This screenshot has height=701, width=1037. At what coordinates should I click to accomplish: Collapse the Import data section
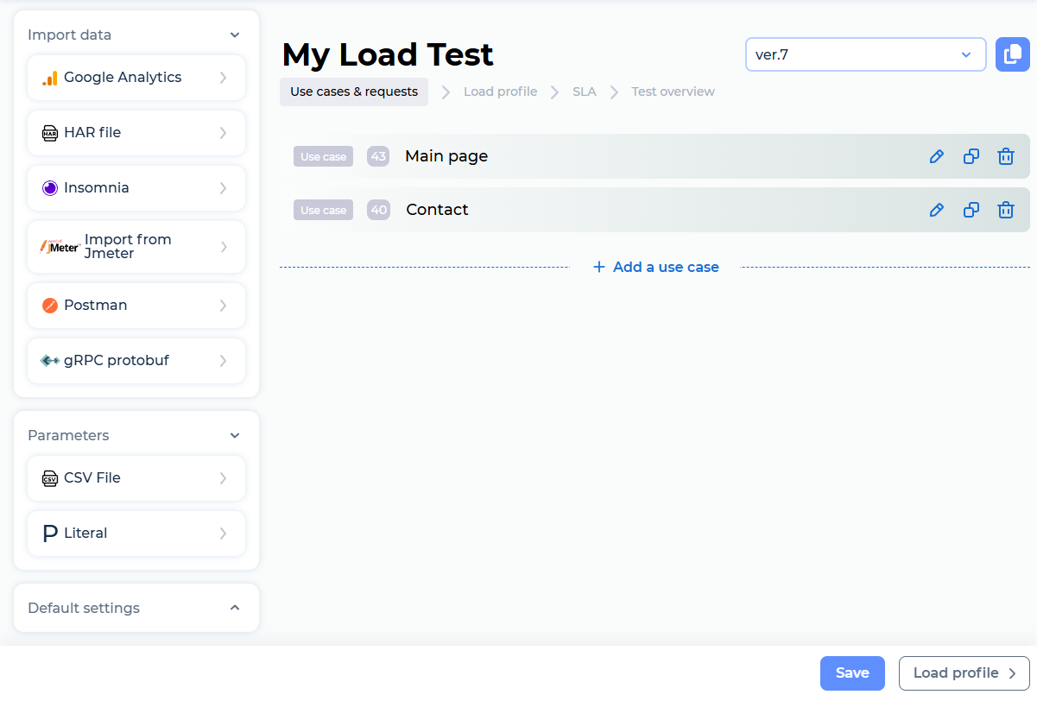(x=234, y=35)
